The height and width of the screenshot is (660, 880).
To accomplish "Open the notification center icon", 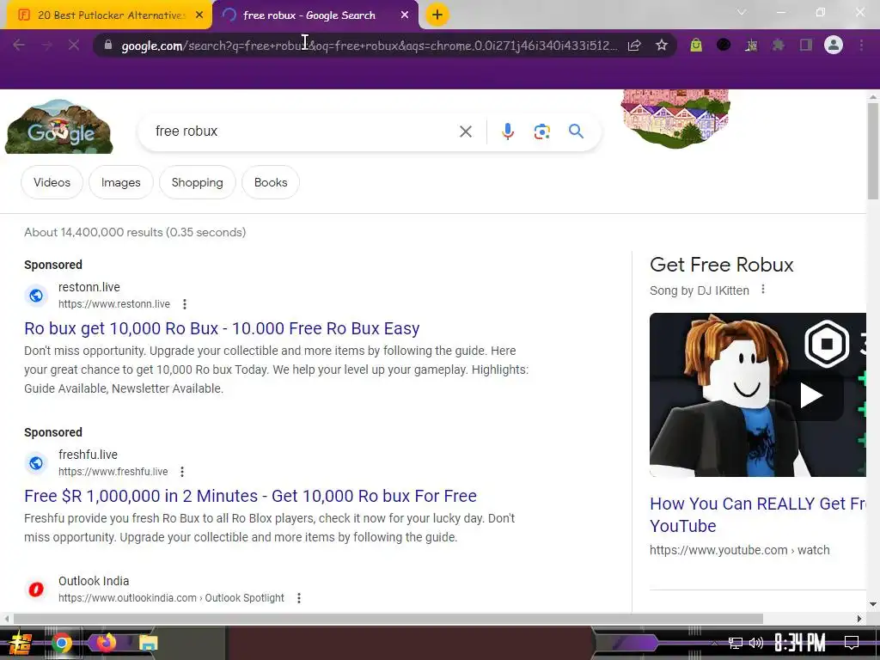I will 852,643.
